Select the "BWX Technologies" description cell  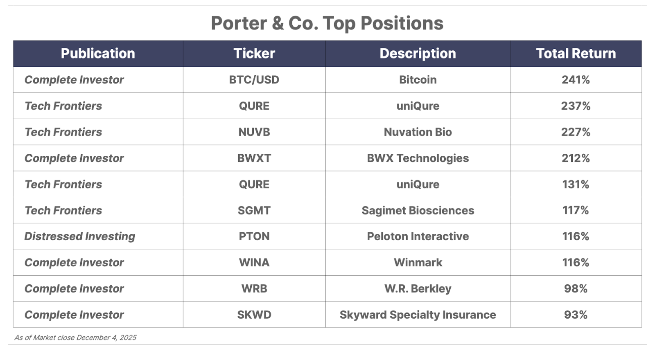click(418, 158)
